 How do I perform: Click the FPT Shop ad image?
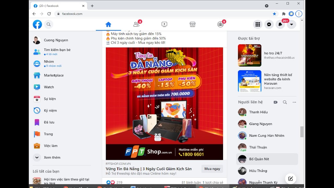(x=164, y=104)
